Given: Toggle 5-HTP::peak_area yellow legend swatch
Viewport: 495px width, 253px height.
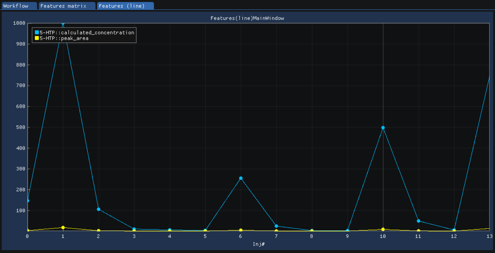Looking at the screenshot, I should tap(37, 38).
